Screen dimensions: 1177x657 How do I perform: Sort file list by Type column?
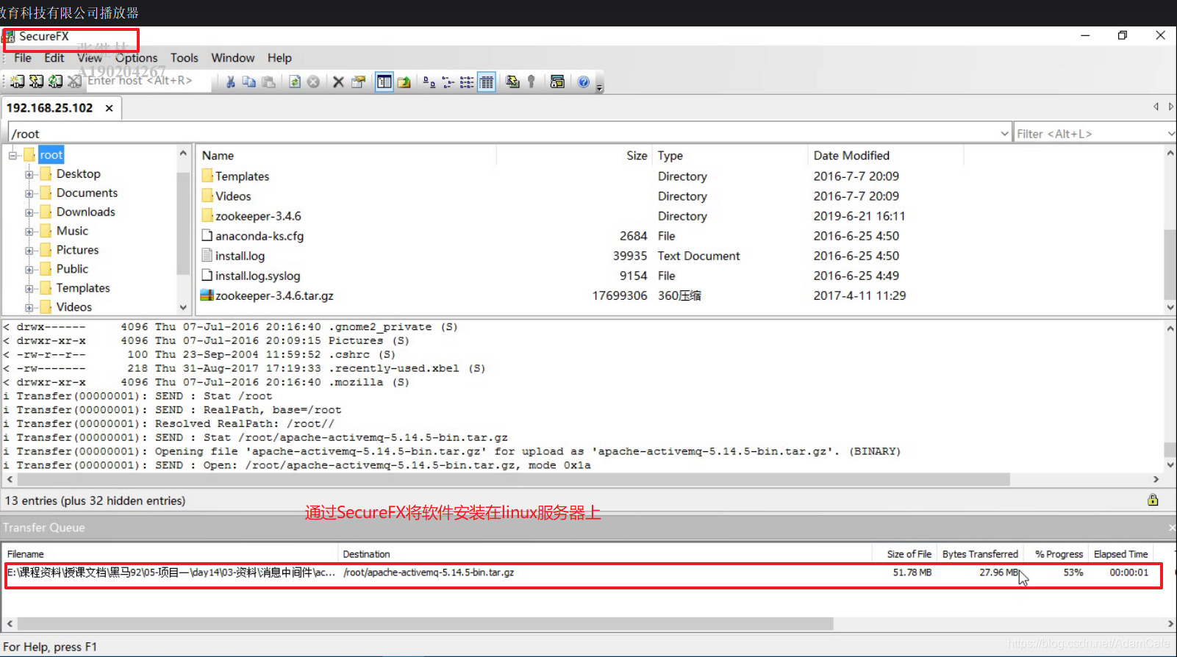pos(730,155)
